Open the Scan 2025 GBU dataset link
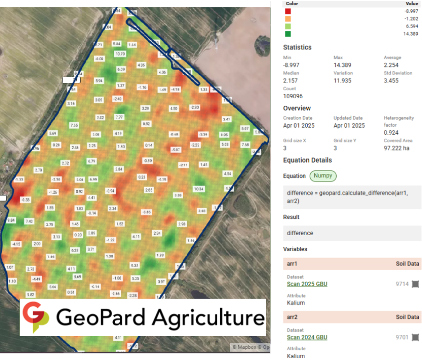The height and width of the screenshot is (361, 422). (307, 284)
